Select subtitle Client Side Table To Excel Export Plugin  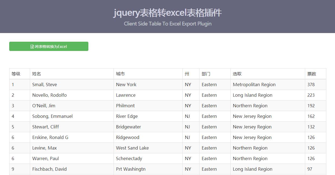pos(168,24)
